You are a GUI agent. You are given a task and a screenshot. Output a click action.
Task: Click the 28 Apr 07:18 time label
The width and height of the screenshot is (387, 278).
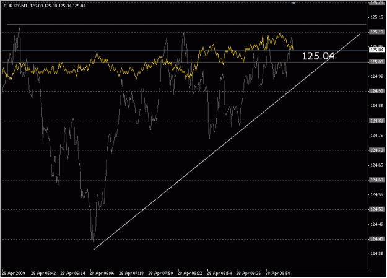coord(131,274)
